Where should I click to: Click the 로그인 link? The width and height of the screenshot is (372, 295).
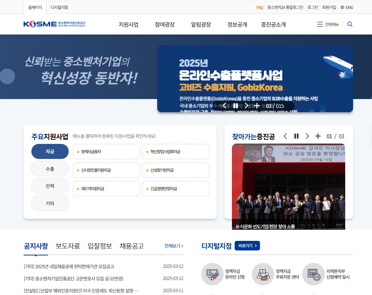point(313,7)
